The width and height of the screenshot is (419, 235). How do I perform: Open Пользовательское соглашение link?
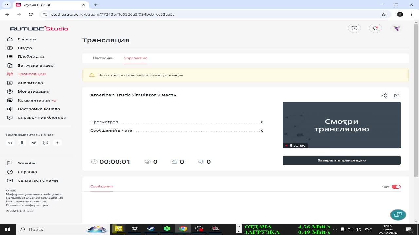pyautogui.click(x=34, y=197)
